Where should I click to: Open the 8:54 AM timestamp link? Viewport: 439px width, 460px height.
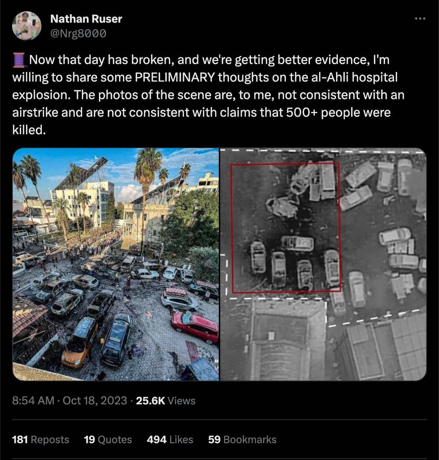[x=33, y=400]
